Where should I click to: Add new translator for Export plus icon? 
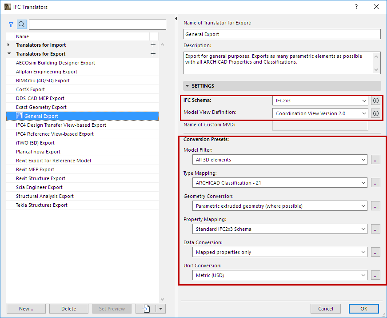coord(153,54)
